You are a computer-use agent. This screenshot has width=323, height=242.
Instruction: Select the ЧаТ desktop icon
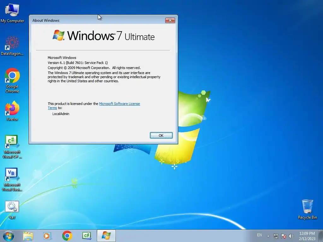click(12, 210)
